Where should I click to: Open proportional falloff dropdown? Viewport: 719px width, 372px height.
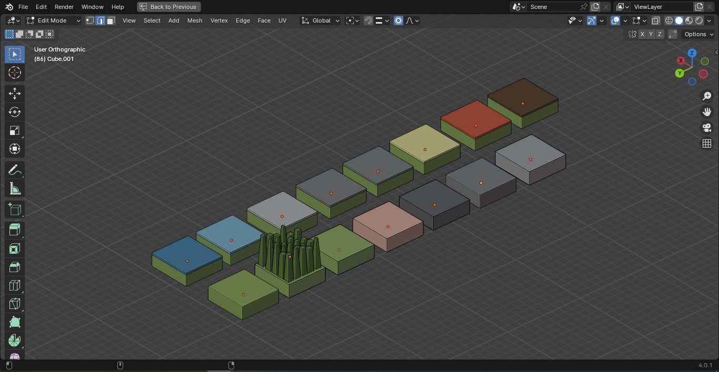(x=412, y=20)
